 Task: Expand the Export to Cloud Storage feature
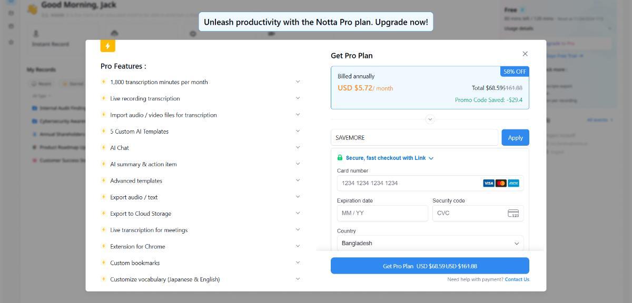click(298, 213)
